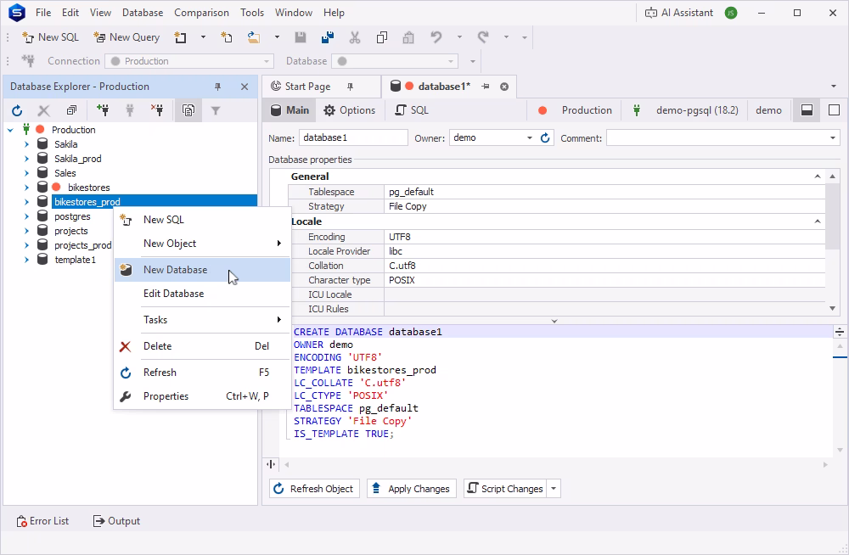The height and width of the screenshot is (555, 849).
Task: Open the AI Assistant
Action: click(679, 13)
